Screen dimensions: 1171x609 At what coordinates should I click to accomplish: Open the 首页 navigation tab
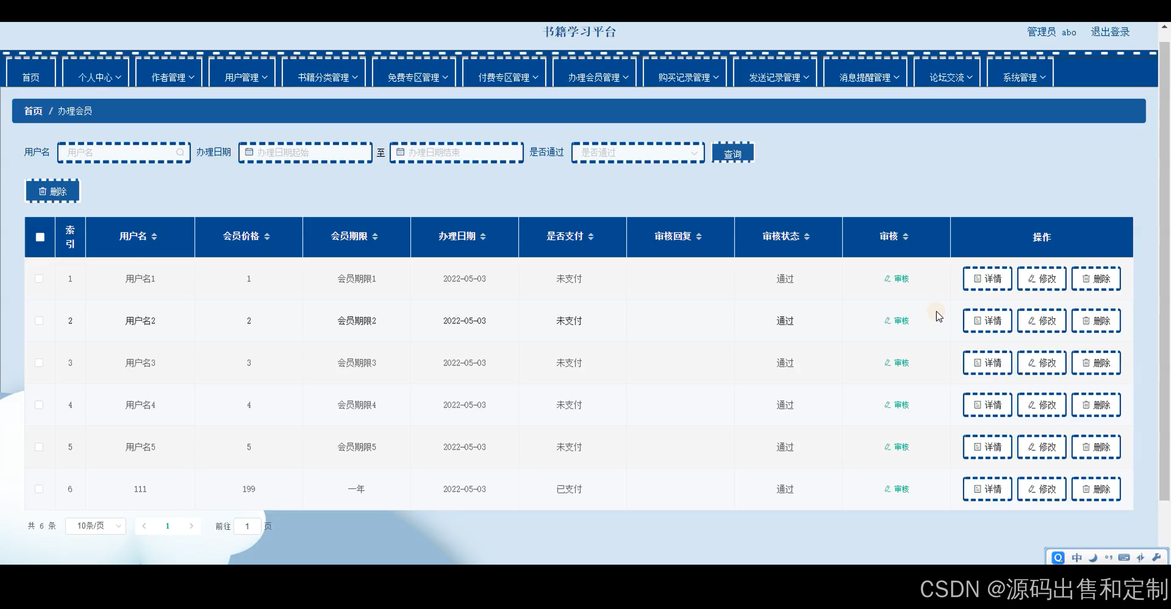31,77
